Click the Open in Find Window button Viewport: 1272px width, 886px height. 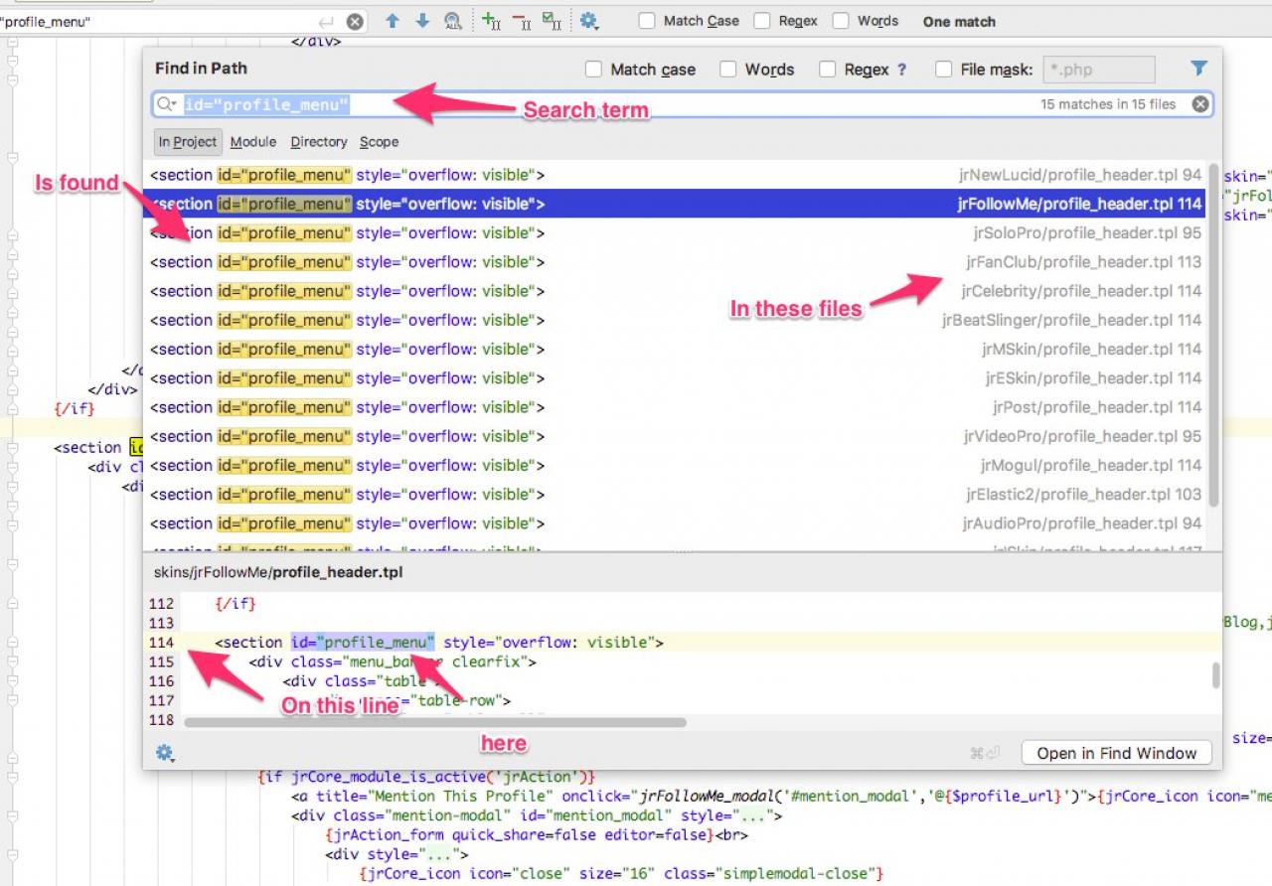(1116, 753)
